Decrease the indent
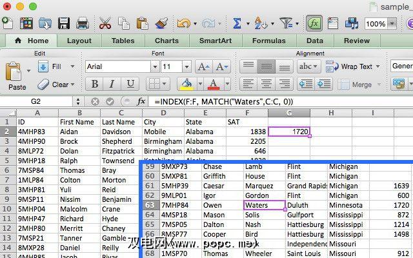This screenshot has width=413, height=258. (x=306, y=84)
